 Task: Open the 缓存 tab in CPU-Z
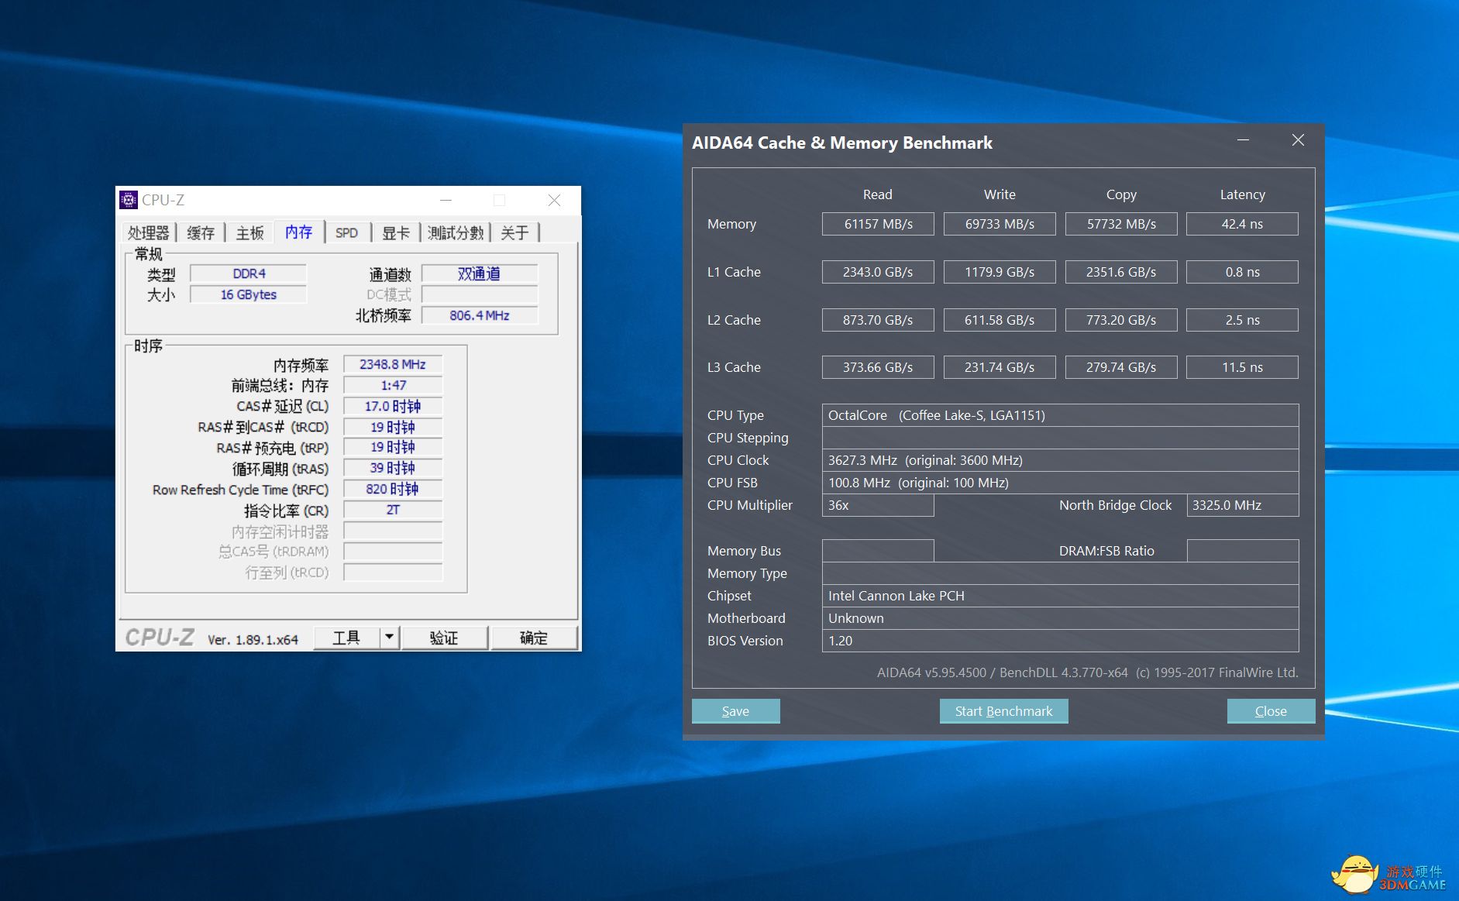click(201, 232)
